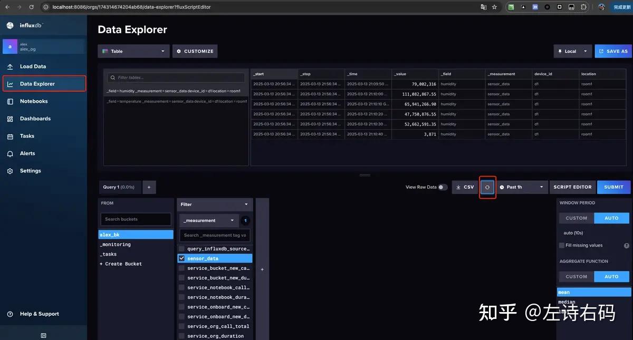This screenshot has height=340, width=633.
Task: Submit the query
Action: tap(613, 187)
